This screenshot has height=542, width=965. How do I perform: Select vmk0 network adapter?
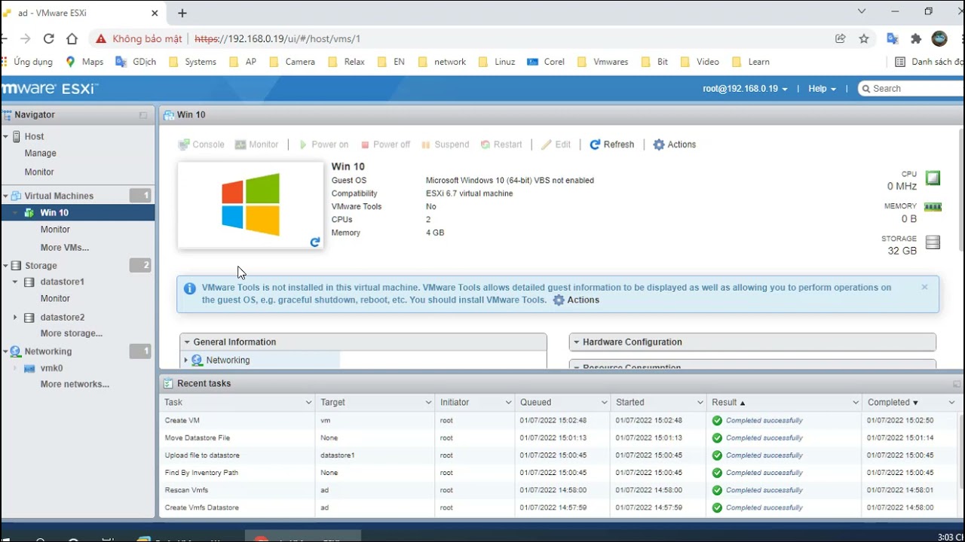coord(51,368)
